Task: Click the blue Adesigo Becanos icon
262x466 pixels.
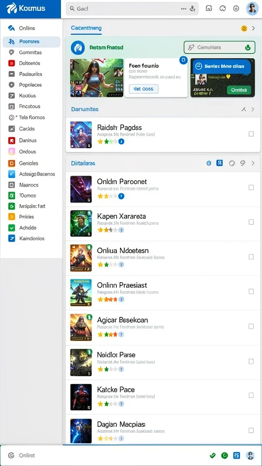Action: 11,174
